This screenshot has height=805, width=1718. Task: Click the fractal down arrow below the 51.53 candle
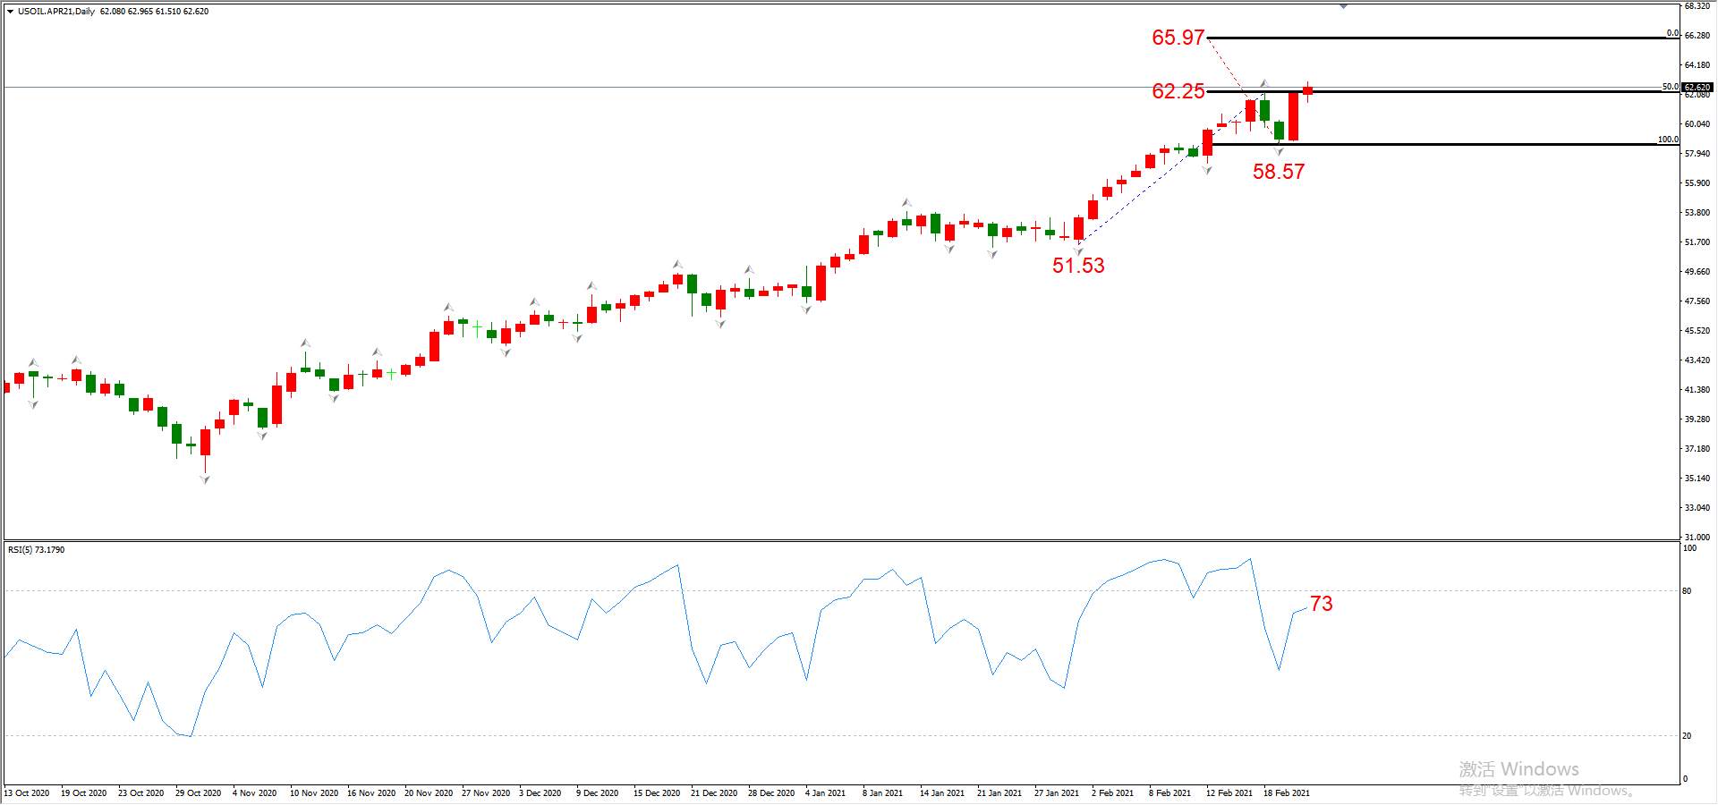[x=1078, y=250]
